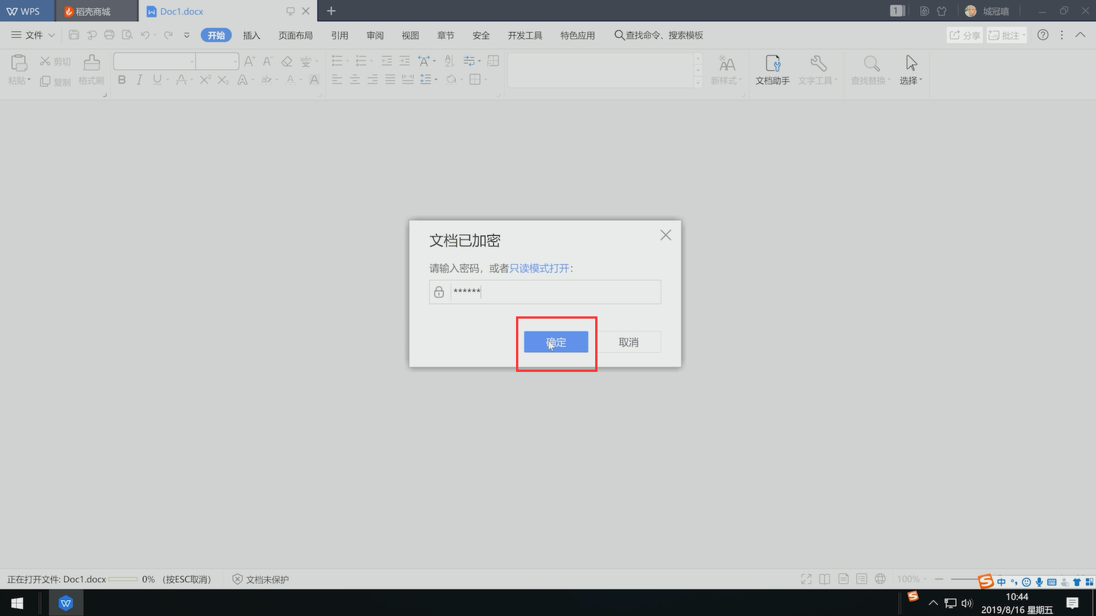Toggle align left paragraph icon

tap(337, 80)
